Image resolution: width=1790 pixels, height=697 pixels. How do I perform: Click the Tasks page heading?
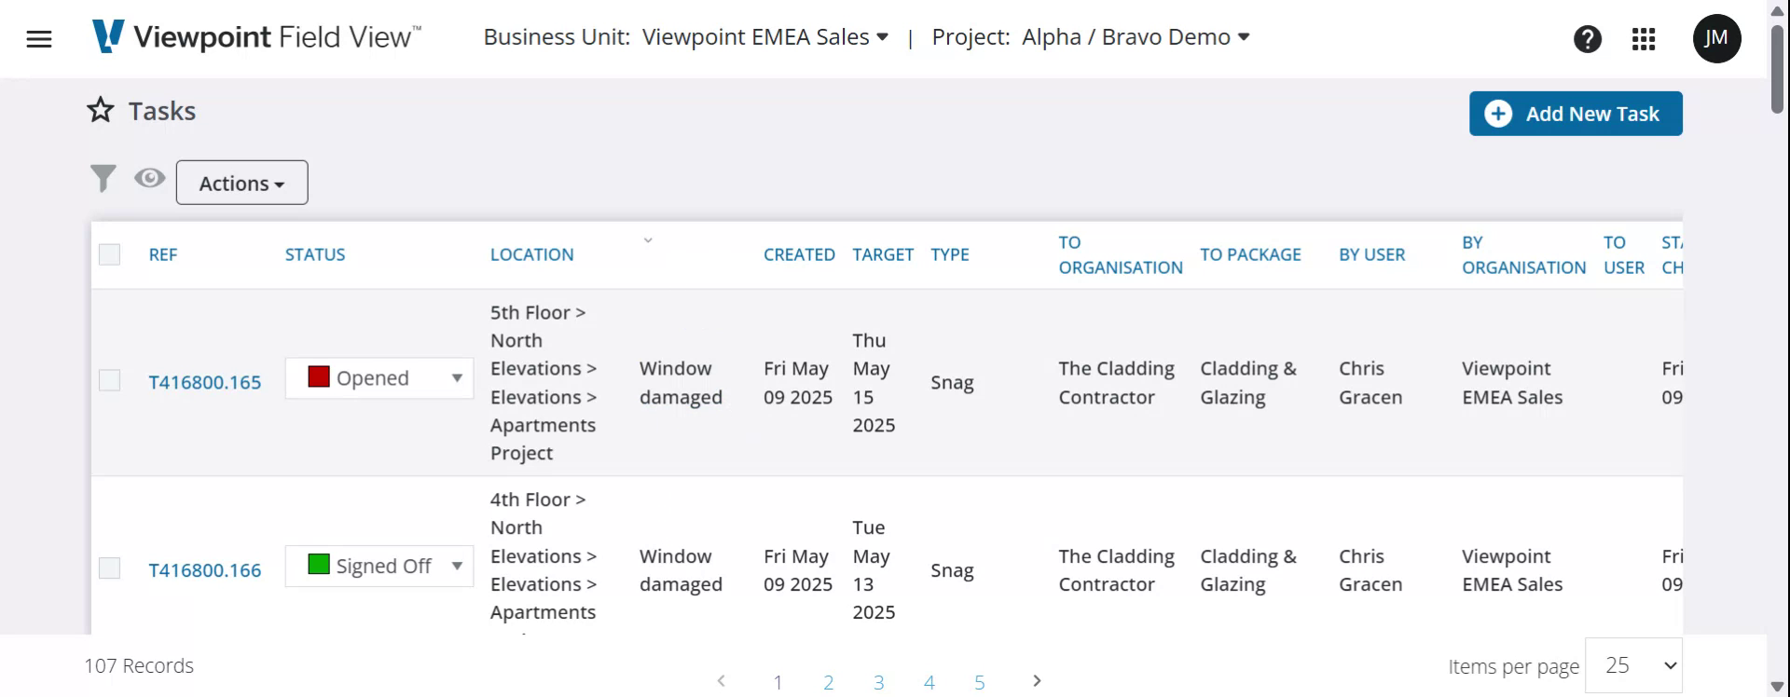pyautogui.click(x=162, y=111)
